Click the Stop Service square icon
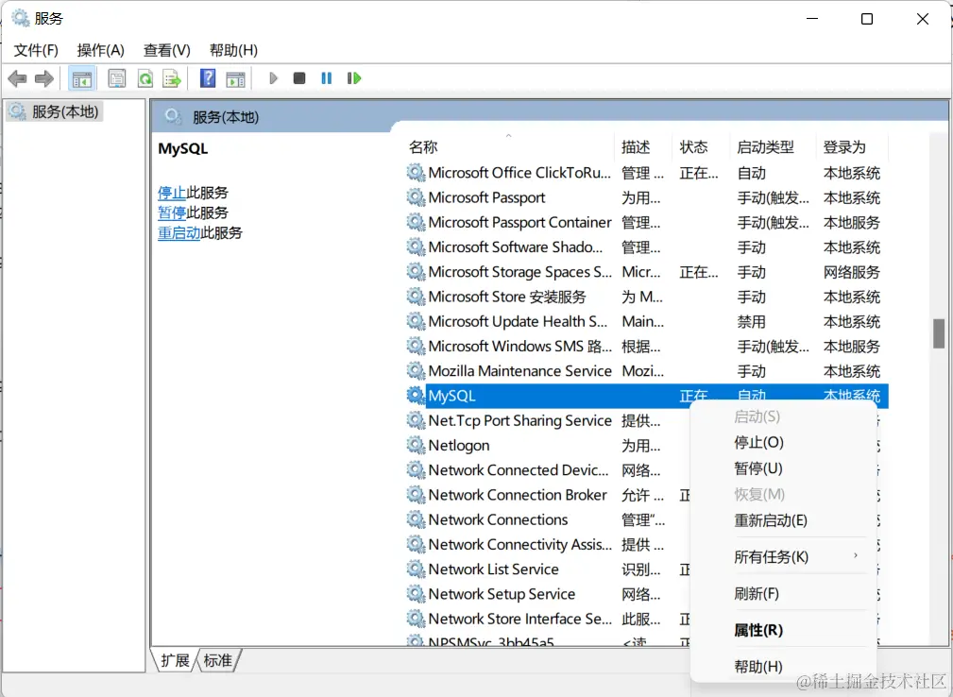Viewport: 953px width, 697px height. coord(299,78)
